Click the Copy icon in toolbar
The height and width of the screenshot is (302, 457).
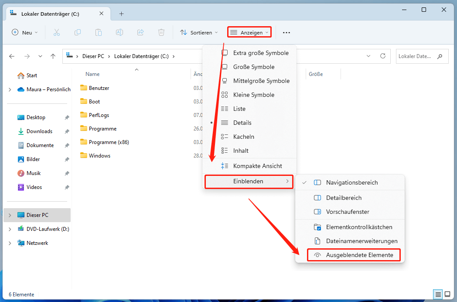pyautogui.click(x=78, y=32)
